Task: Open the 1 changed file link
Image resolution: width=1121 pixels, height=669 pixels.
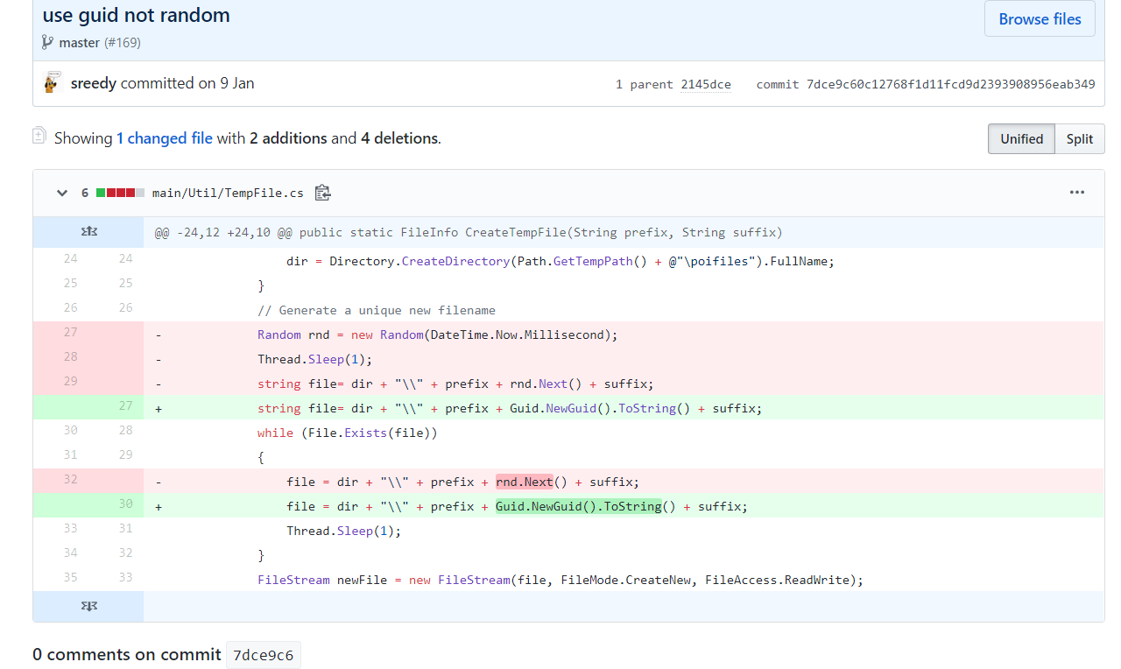Action: (x=165, y=138)
